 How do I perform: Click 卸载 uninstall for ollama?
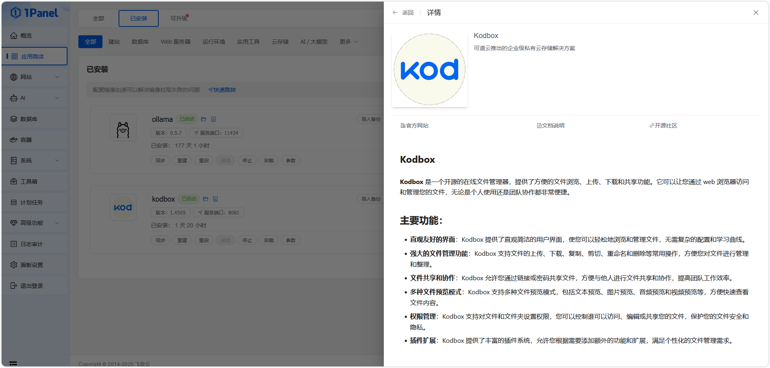269,160
